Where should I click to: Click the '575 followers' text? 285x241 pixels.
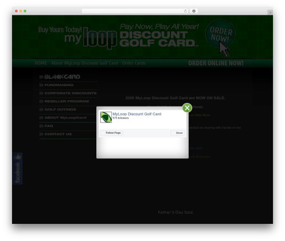pyautogui.click(x=120, y=118)
